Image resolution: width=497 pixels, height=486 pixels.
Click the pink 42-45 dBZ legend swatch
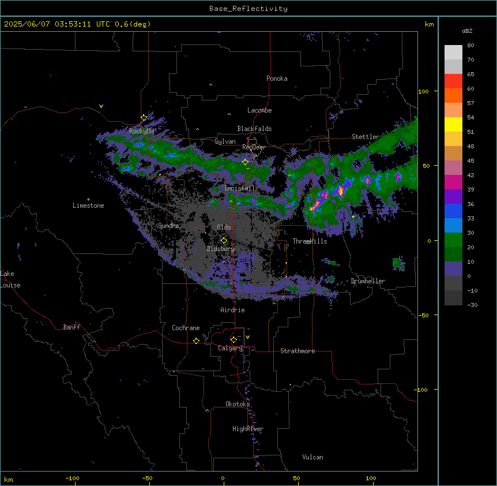click(x=453, y=168)
